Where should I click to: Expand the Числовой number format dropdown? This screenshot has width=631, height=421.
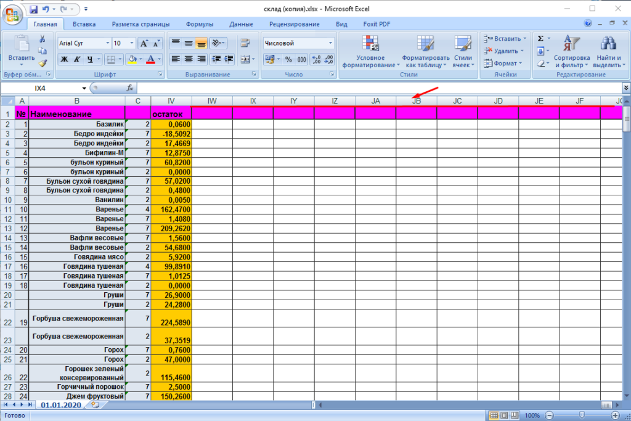pyautogui.click(x=331, y=43)
